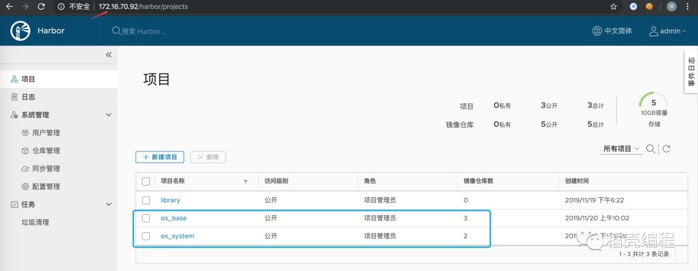
Task: Go back with browser back arrow
Action: point(9,6)
